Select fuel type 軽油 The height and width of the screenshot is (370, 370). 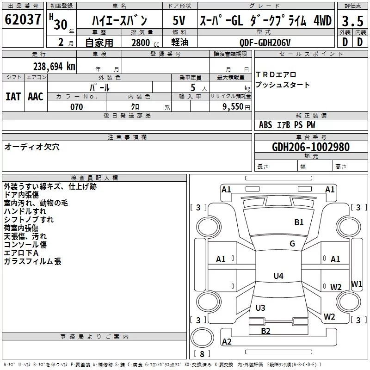[x=180, y=42]
